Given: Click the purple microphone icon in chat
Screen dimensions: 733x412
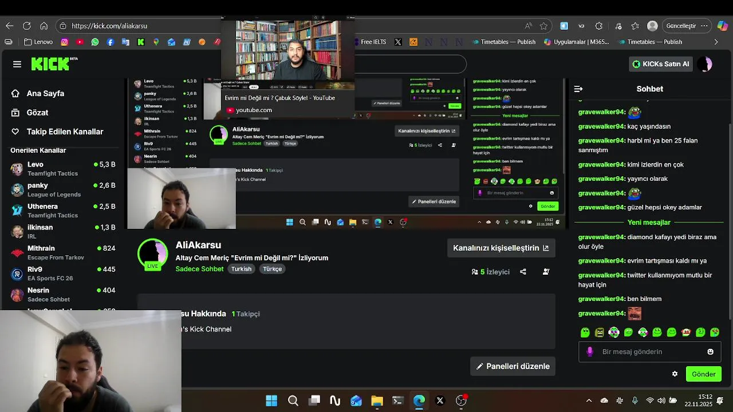Looking at the screenshot, I should click(590, 352).
